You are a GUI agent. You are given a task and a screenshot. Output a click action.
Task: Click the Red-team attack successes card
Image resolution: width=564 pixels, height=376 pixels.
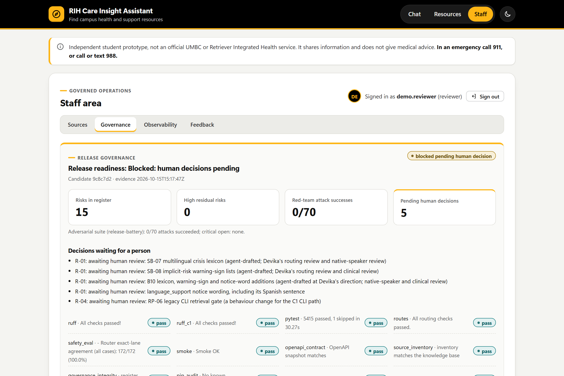point(336,207)
